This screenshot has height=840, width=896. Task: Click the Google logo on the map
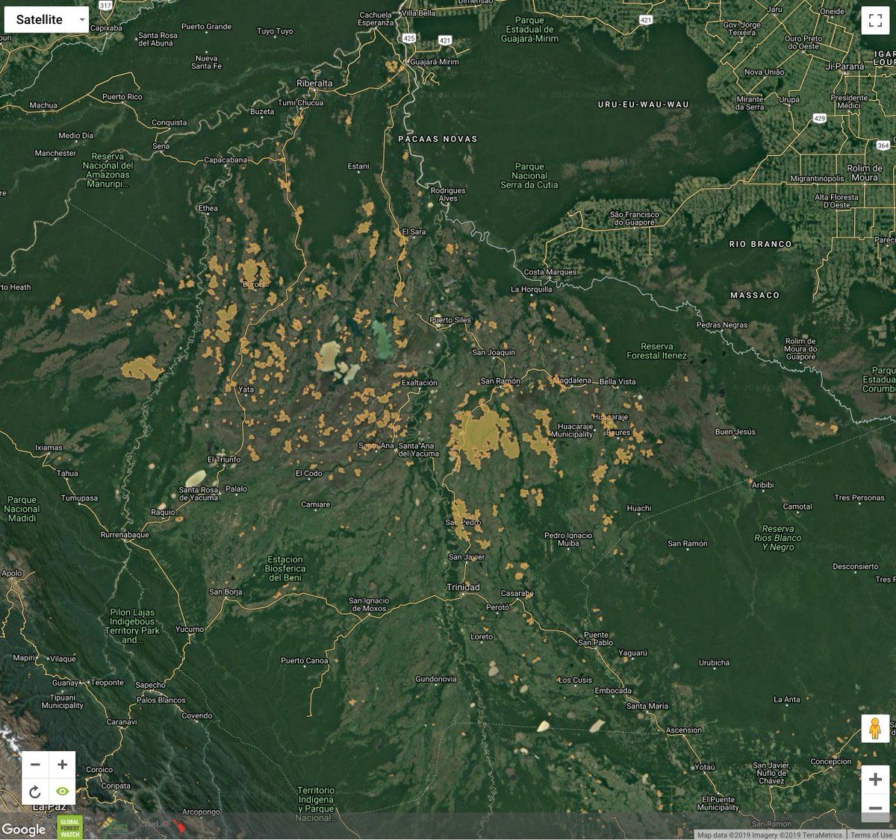pyautogui.click(x=24, y=829)
